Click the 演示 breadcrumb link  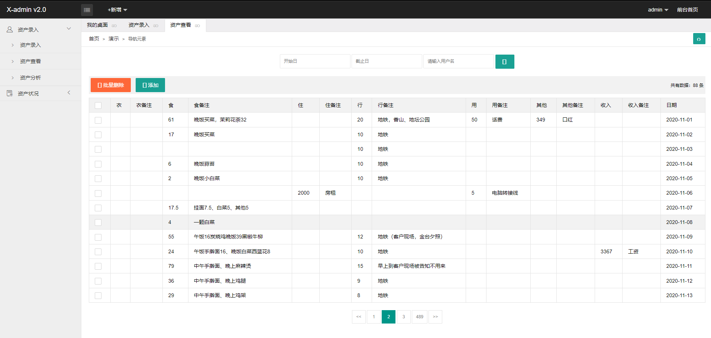[114, 39]
